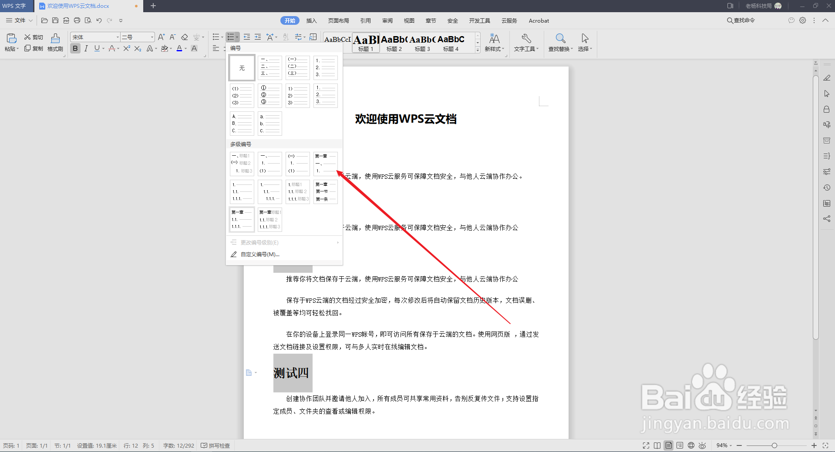Viewport: 835px width, 452px height.
Task: Switch to the 插入 ribbon tab
Action: pyautogui.click(x=311, y=20)
